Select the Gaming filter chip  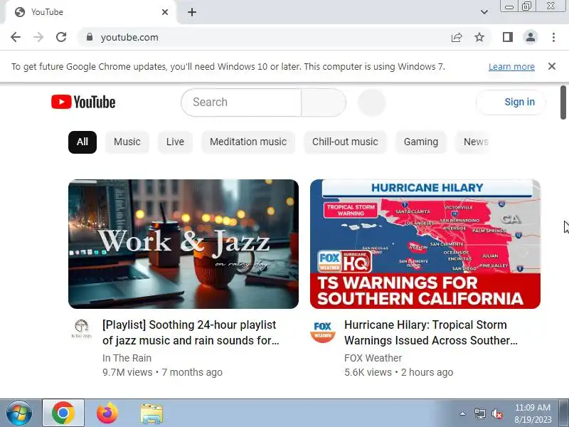(421, 142)
